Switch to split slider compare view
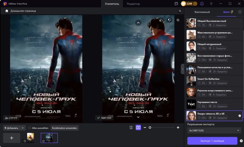 coord(131,127)
